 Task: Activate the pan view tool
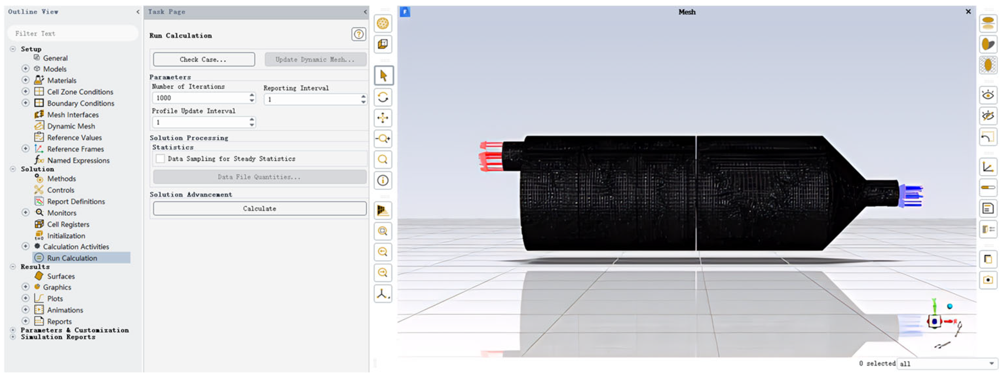coord(383,118)
